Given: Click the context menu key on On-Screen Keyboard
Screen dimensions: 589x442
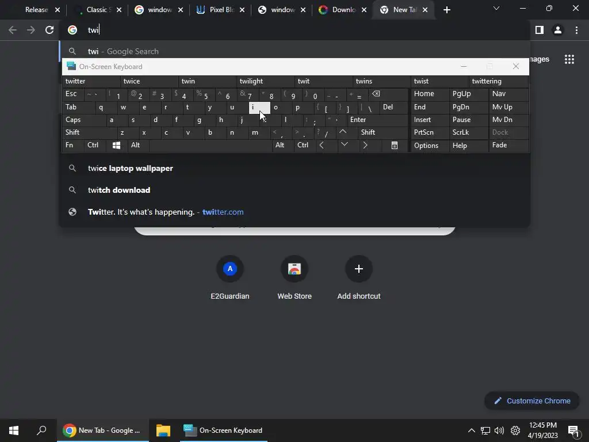Looking at the screenshot, I should click(x=395, y=146).
